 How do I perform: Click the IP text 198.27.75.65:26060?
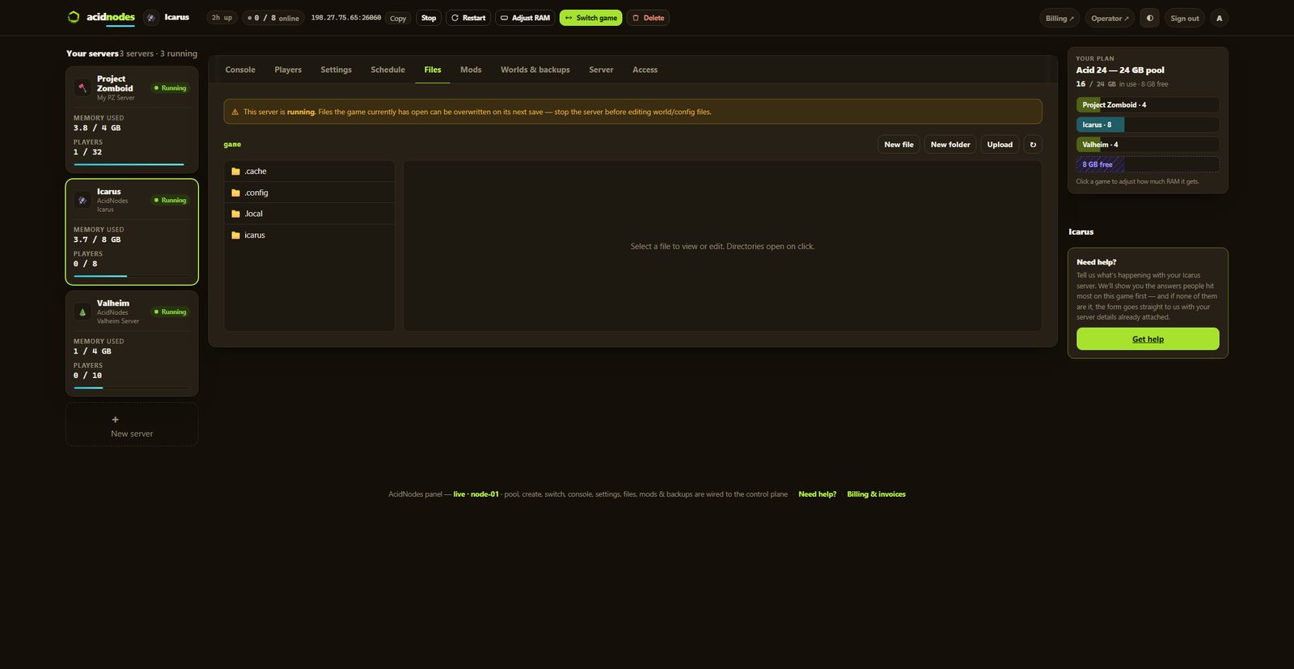pyautogui.click(x=346, y=18)
